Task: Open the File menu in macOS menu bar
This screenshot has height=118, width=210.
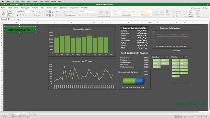Action: (x=13, y=1)
